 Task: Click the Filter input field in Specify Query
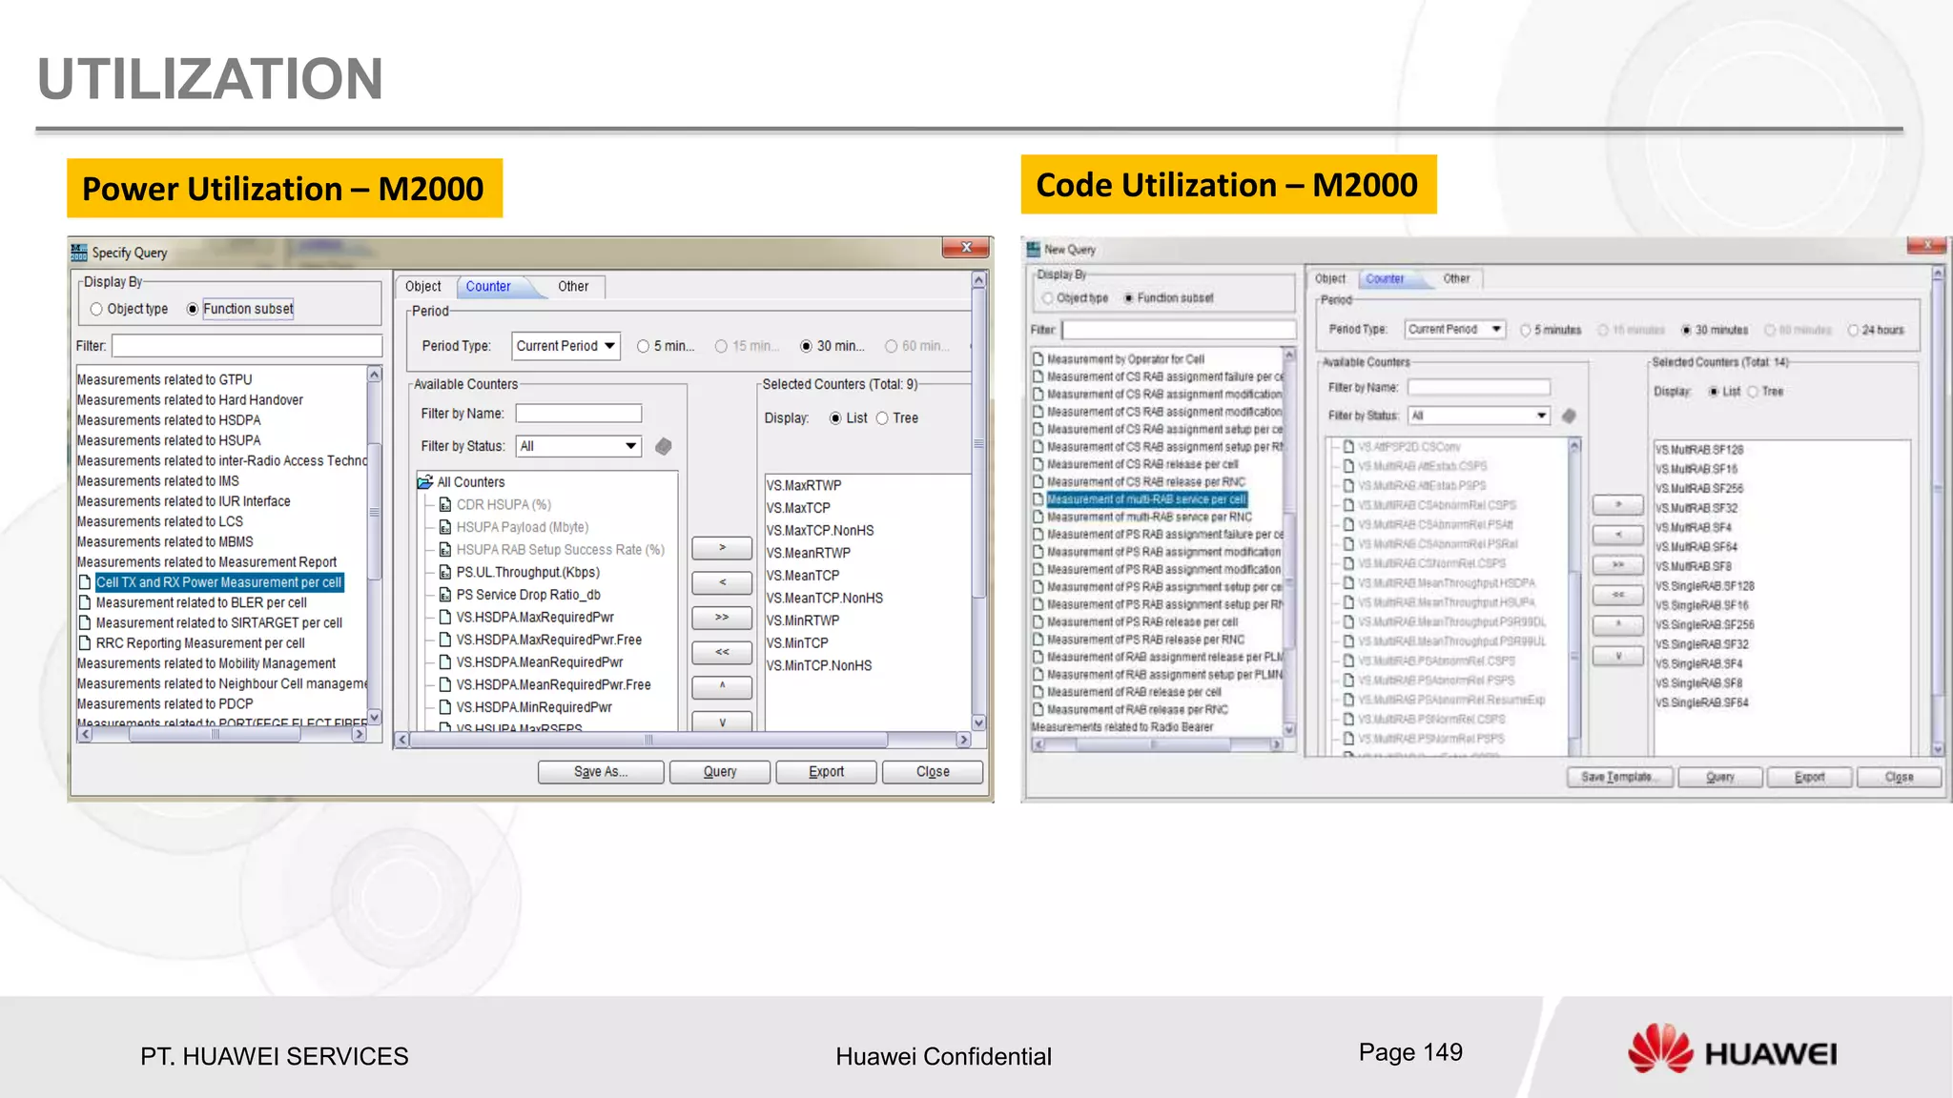click(247, 346)
